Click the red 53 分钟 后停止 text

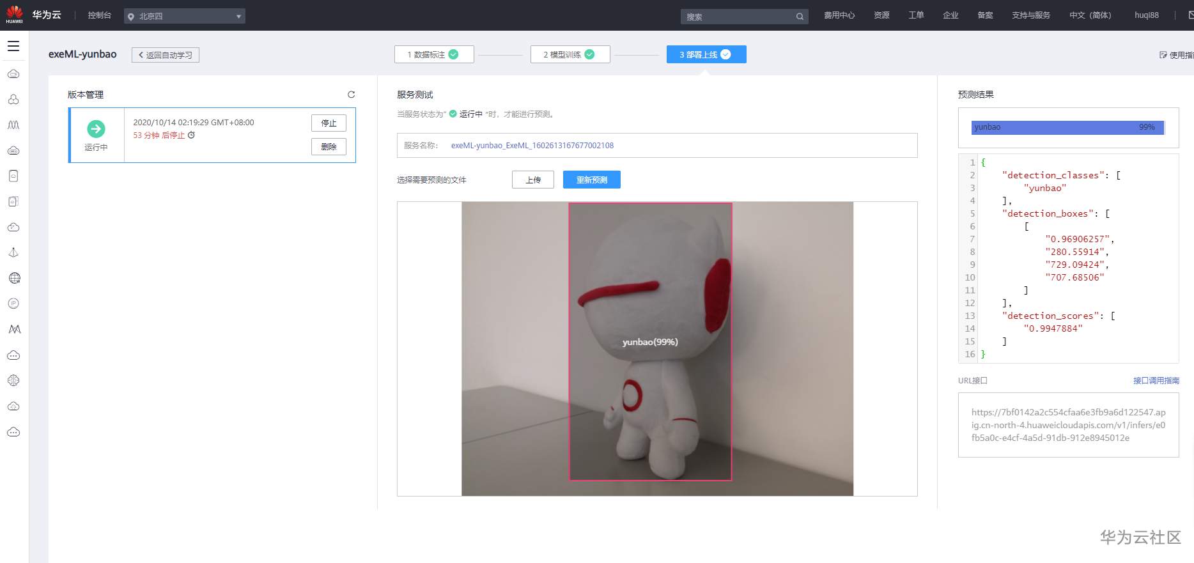pyautogui.click(x=159, y=135)
